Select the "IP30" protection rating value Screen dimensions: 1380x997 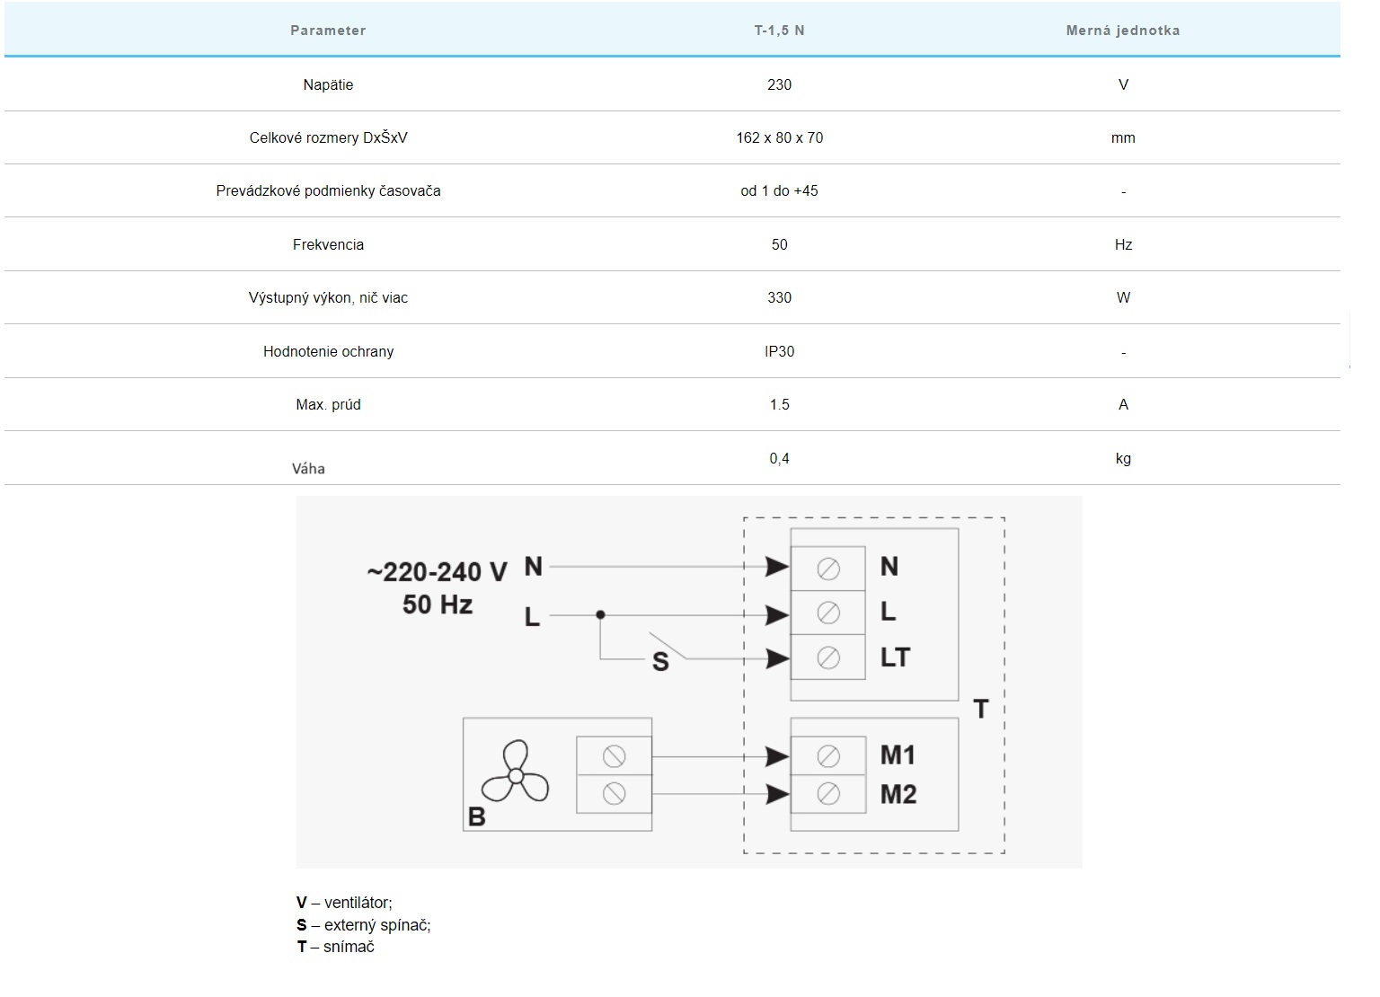pyautogui.click(x=779, y=352)
